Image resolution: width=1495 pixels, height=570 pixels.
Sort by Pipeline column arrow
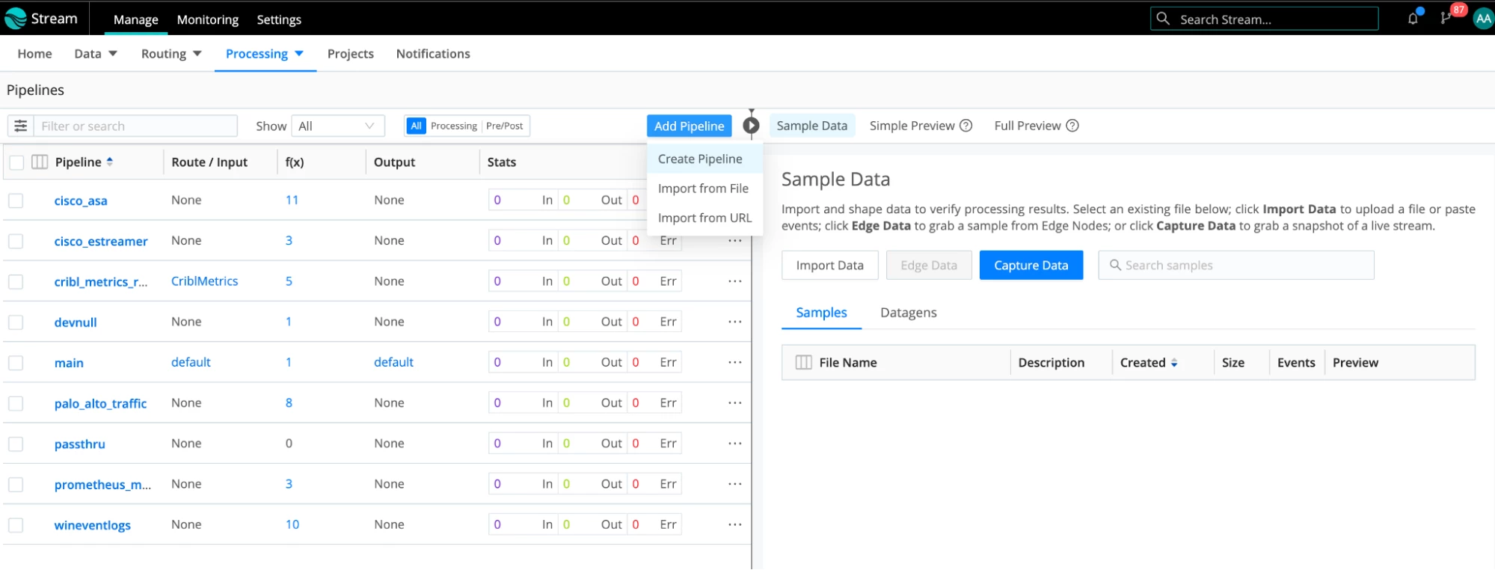tap(110, 162)
